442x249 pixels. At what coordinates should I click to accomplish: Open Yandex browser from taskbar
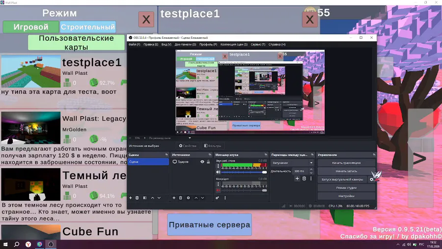(28, 244)
